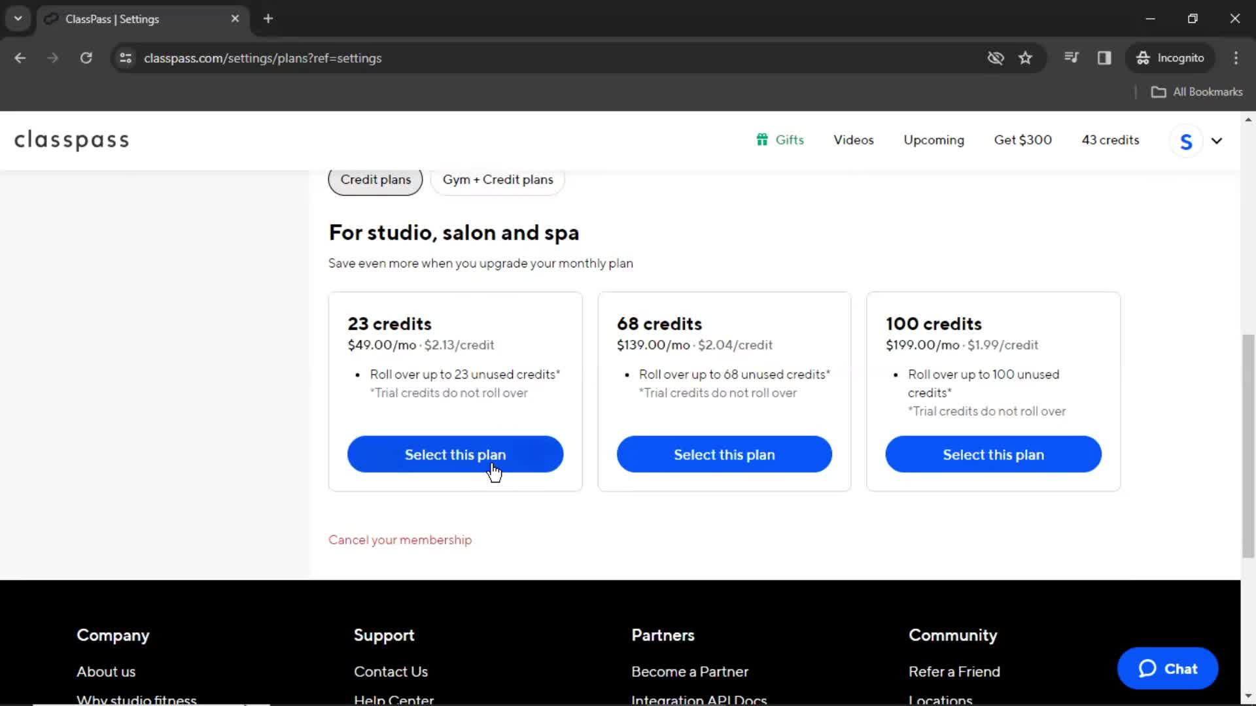
Task: Click Cancel your membership link
Action: [400, 540]
